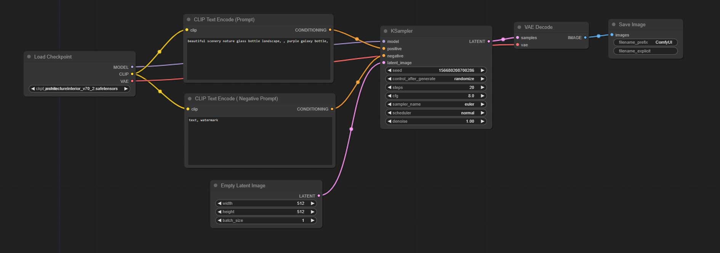Collapse the Load Checkpoint node title dot
This screenshot has height=253, width=720.
[29, 57]
